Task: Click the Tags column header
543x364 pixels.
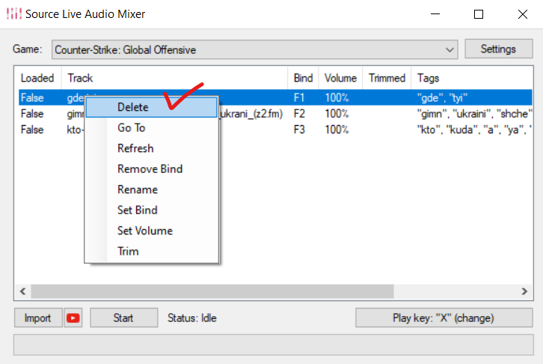Action: [x=429, y=78]
